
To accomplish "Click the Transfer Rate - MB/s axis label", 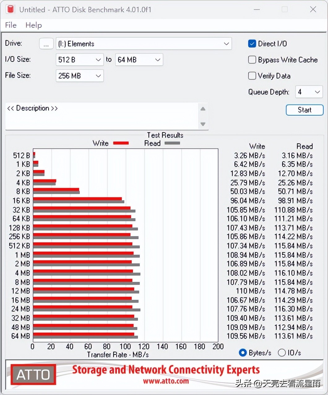I will (x=118, y=355).
